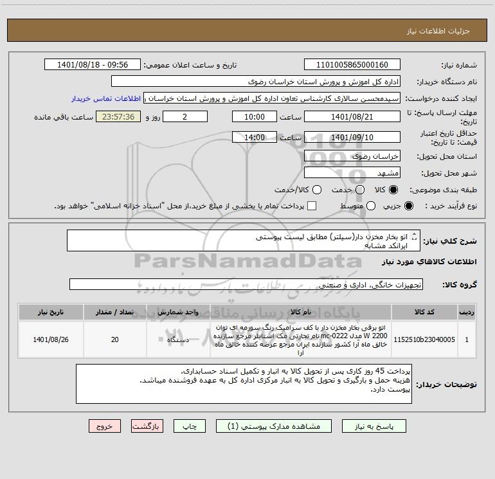Click the remaining time countdown 23:57:36
The height and width of the screenshot is (479, 495).
118,117
